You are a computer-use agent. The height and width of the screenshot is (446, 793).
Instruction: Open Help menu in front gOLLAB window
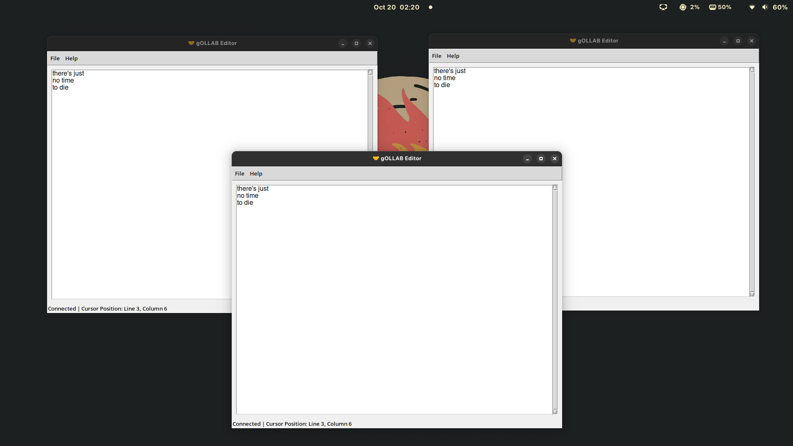[256, 173]
